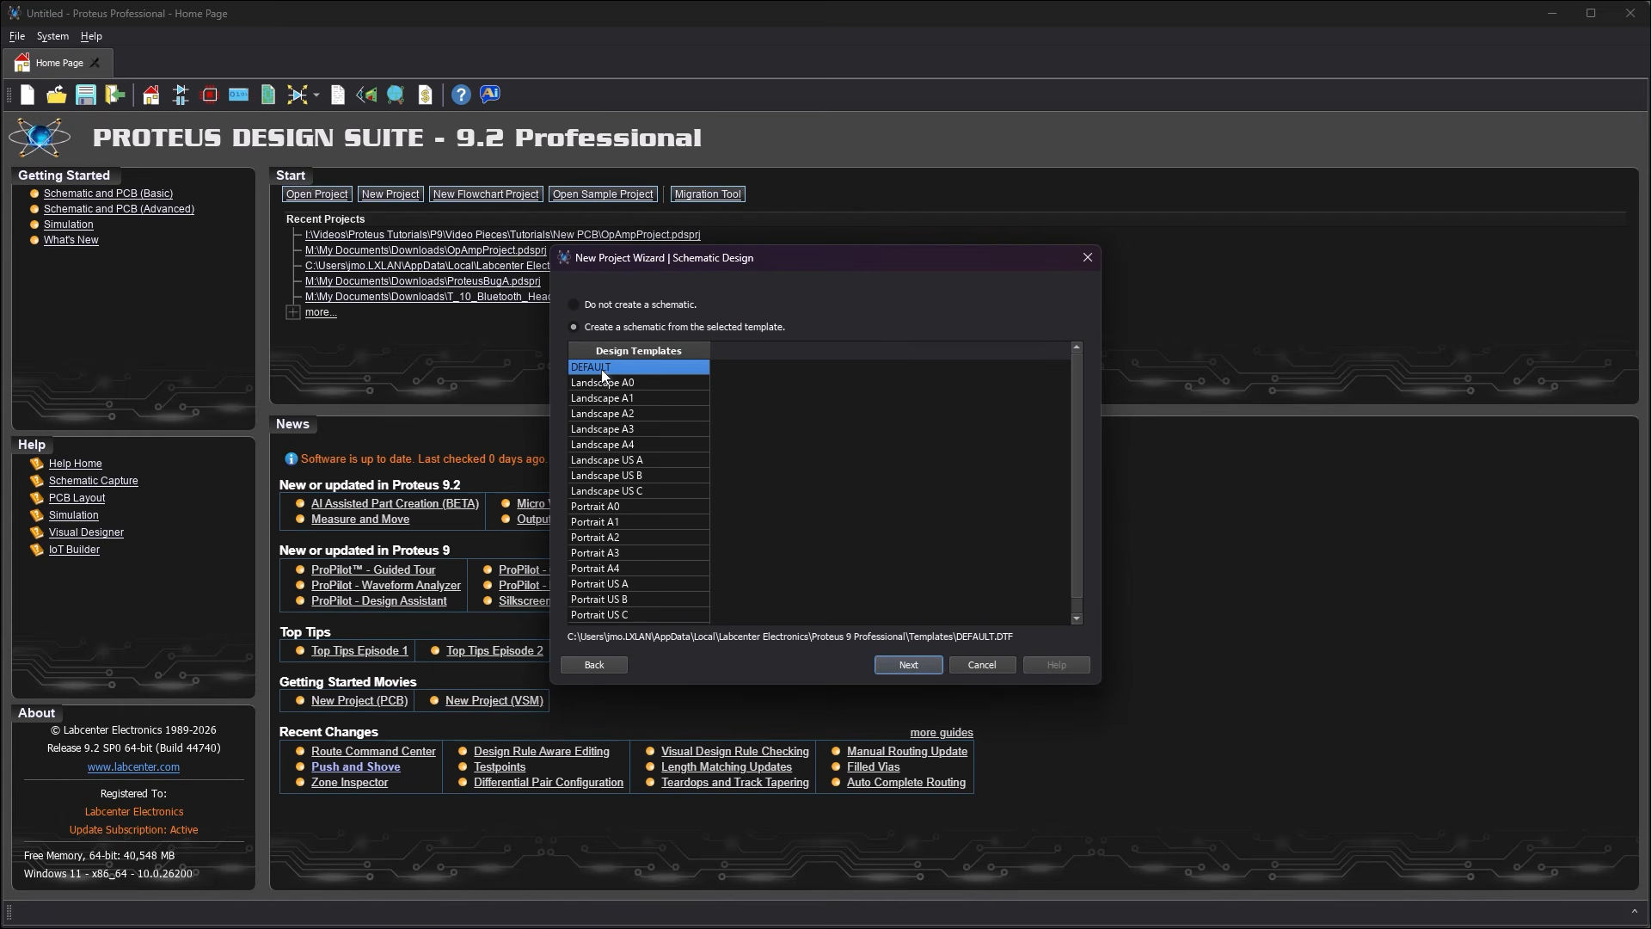Select the Portrait A0 template
The image size is (1651, 929).
tap(638, 507)
